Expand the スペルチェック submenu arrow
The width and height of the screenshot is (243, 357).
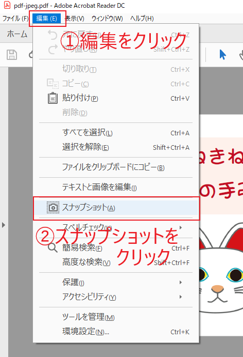(x=181, y=227)
